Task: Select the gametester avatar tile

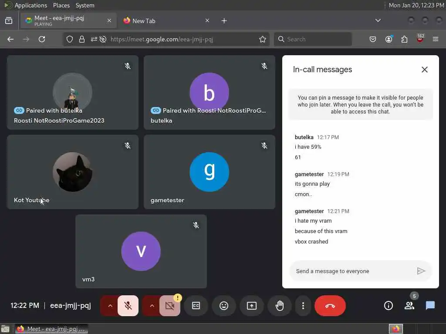Action: [209, 172]
